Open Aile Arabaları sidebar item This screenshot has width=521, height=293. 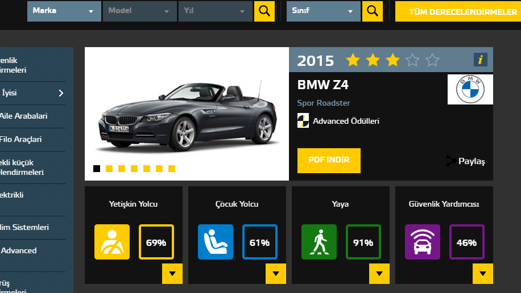[23, 116]
